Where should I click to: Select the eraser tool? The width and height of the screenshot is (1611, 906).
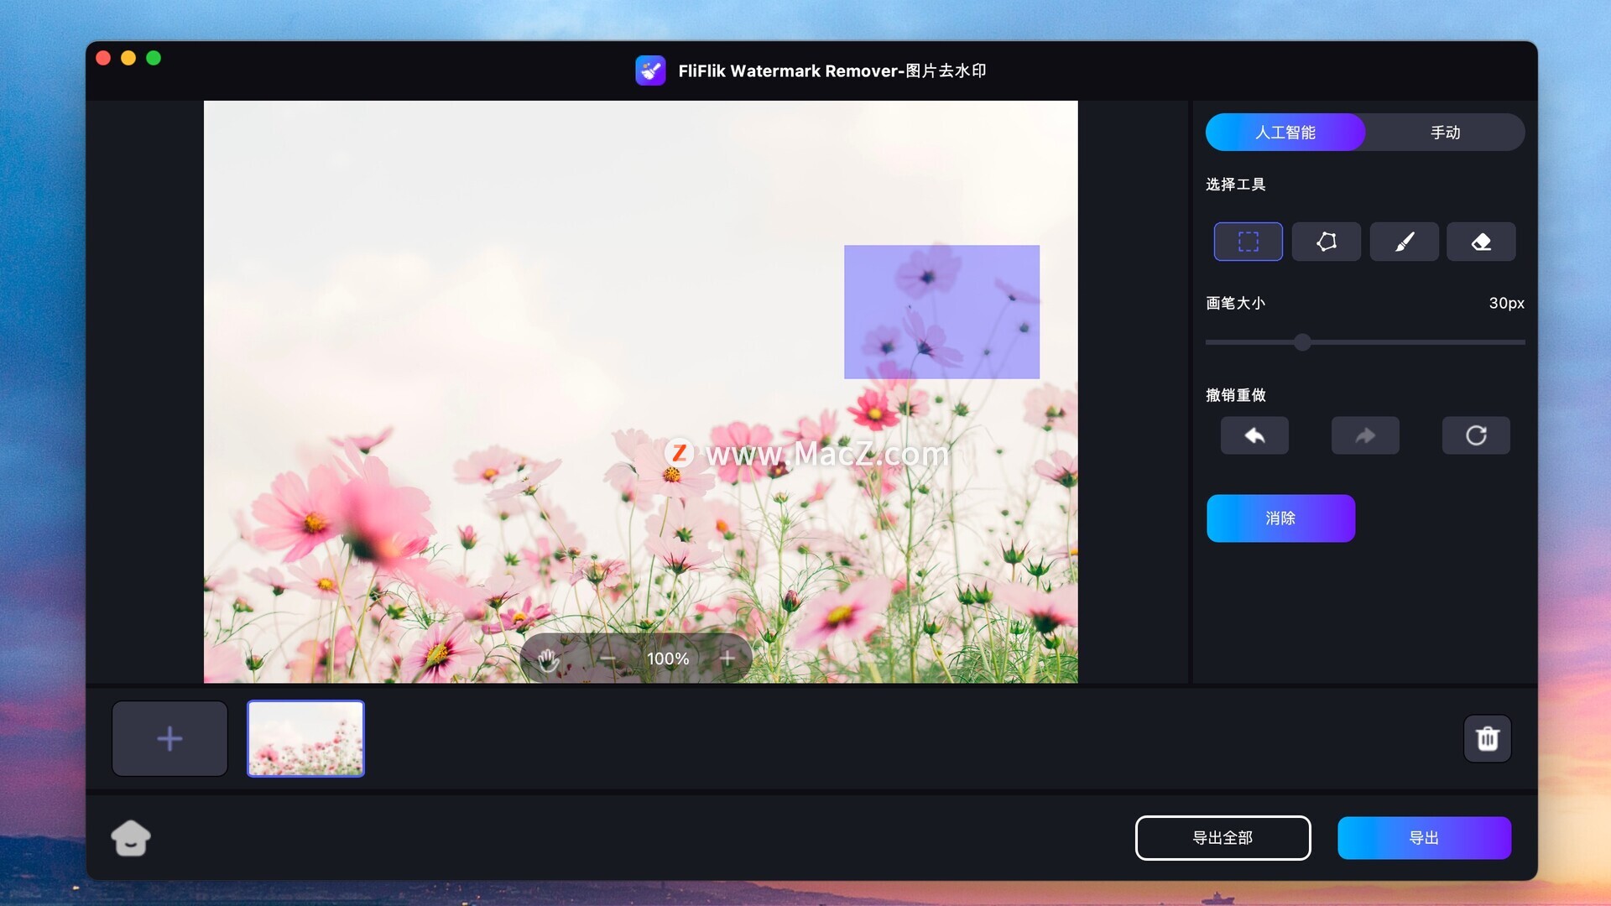1481,242
